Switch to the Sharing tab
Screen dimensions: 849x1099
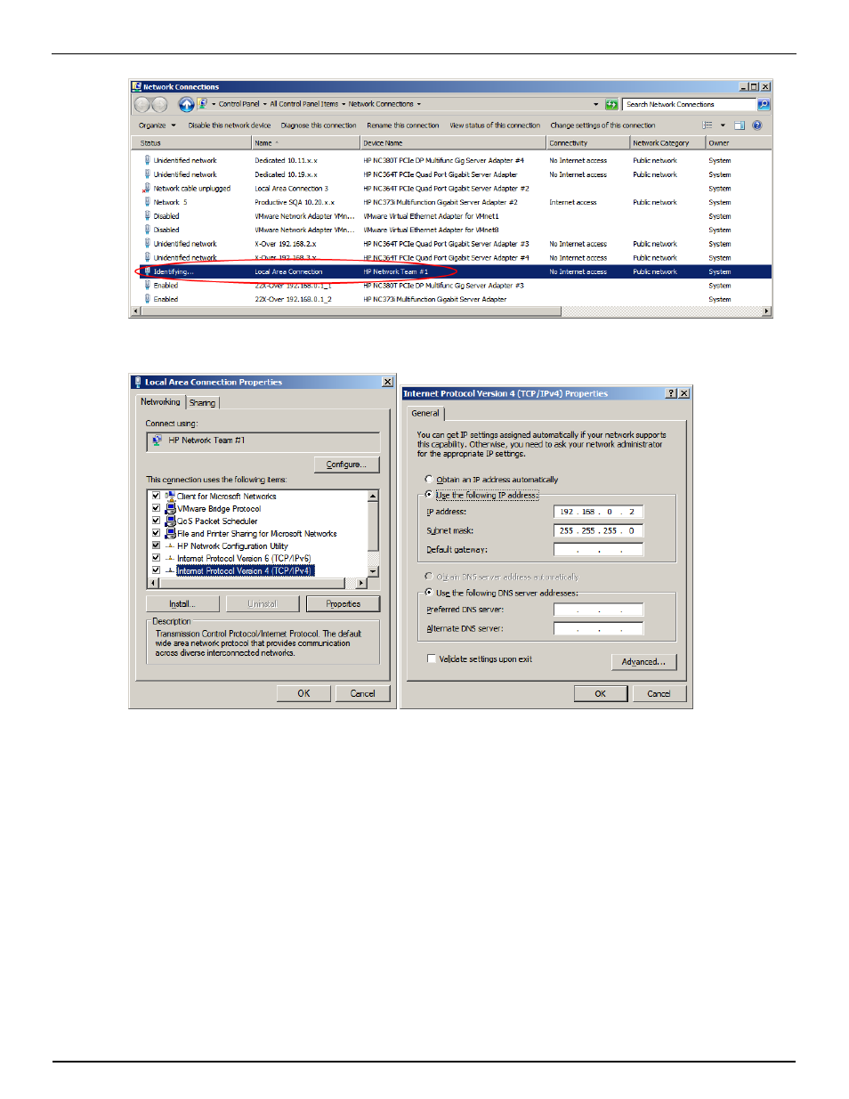coord(202,403)
